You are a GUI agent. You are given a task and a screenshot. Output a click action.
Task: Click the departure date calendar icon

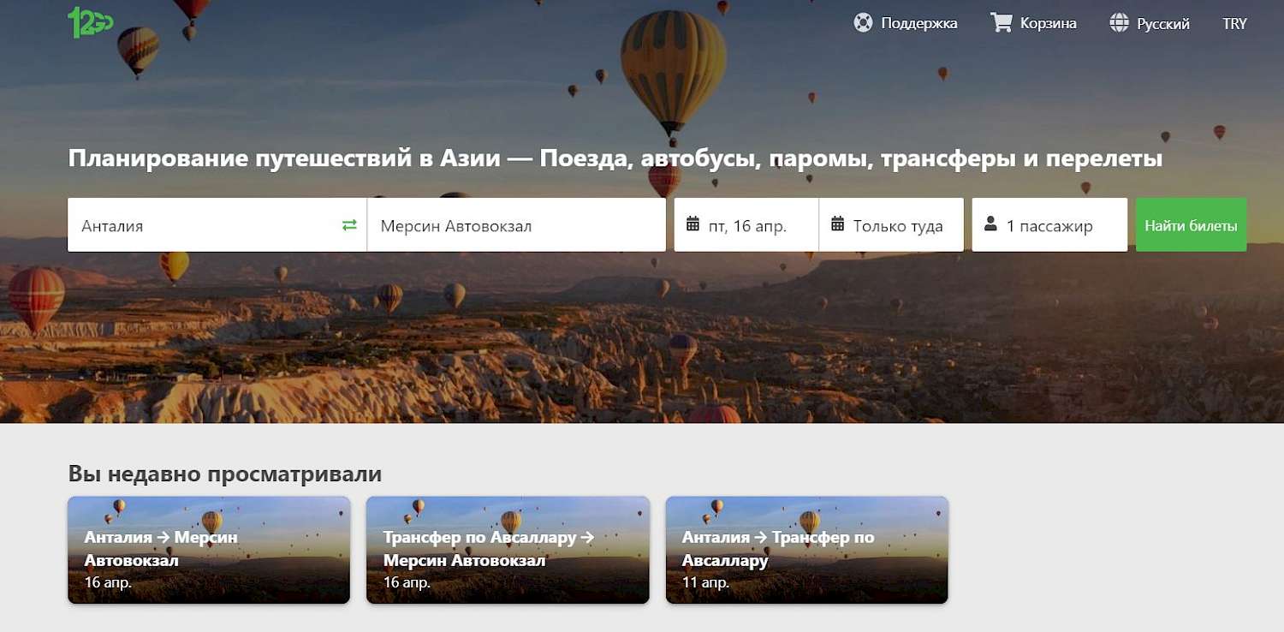(693, 224)
